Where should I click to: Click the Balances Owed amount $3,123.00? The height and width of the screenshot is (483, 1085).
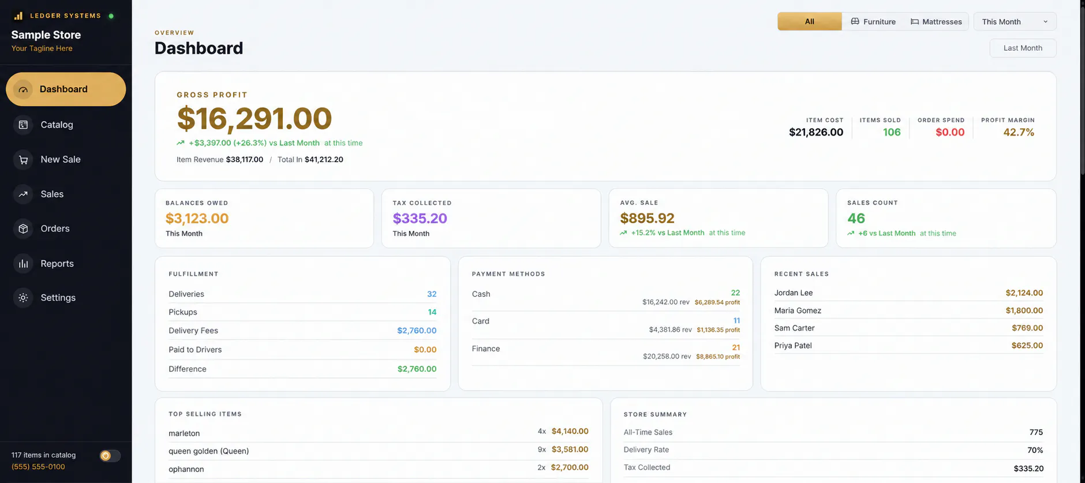[x=197, y=218]
